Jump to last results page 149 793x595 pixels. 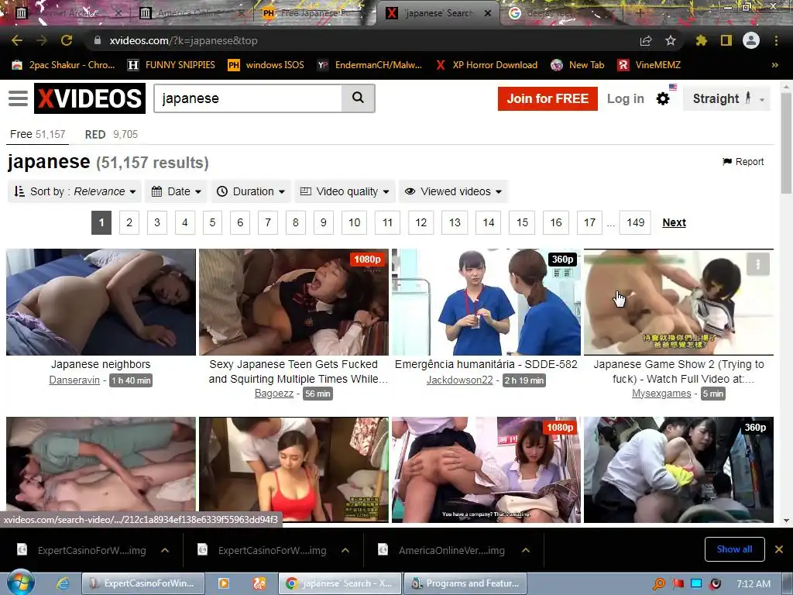636,222
